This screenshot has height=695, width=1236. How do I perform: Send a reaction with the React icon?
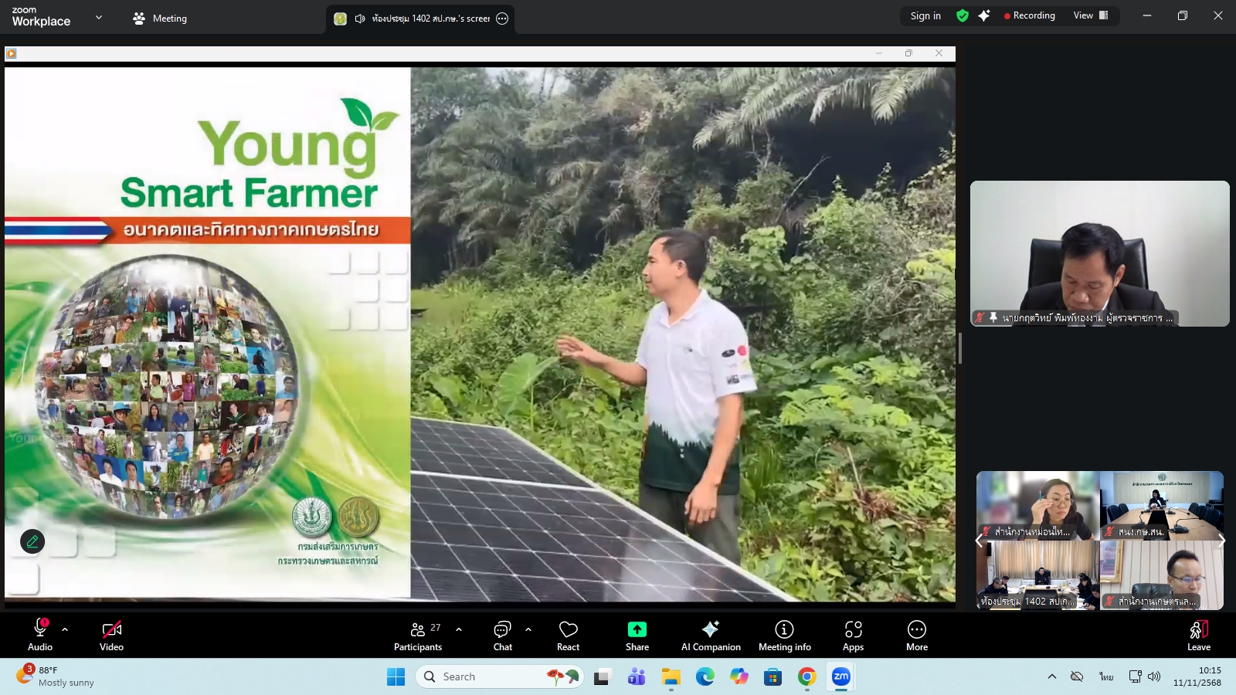pos(568,633)
